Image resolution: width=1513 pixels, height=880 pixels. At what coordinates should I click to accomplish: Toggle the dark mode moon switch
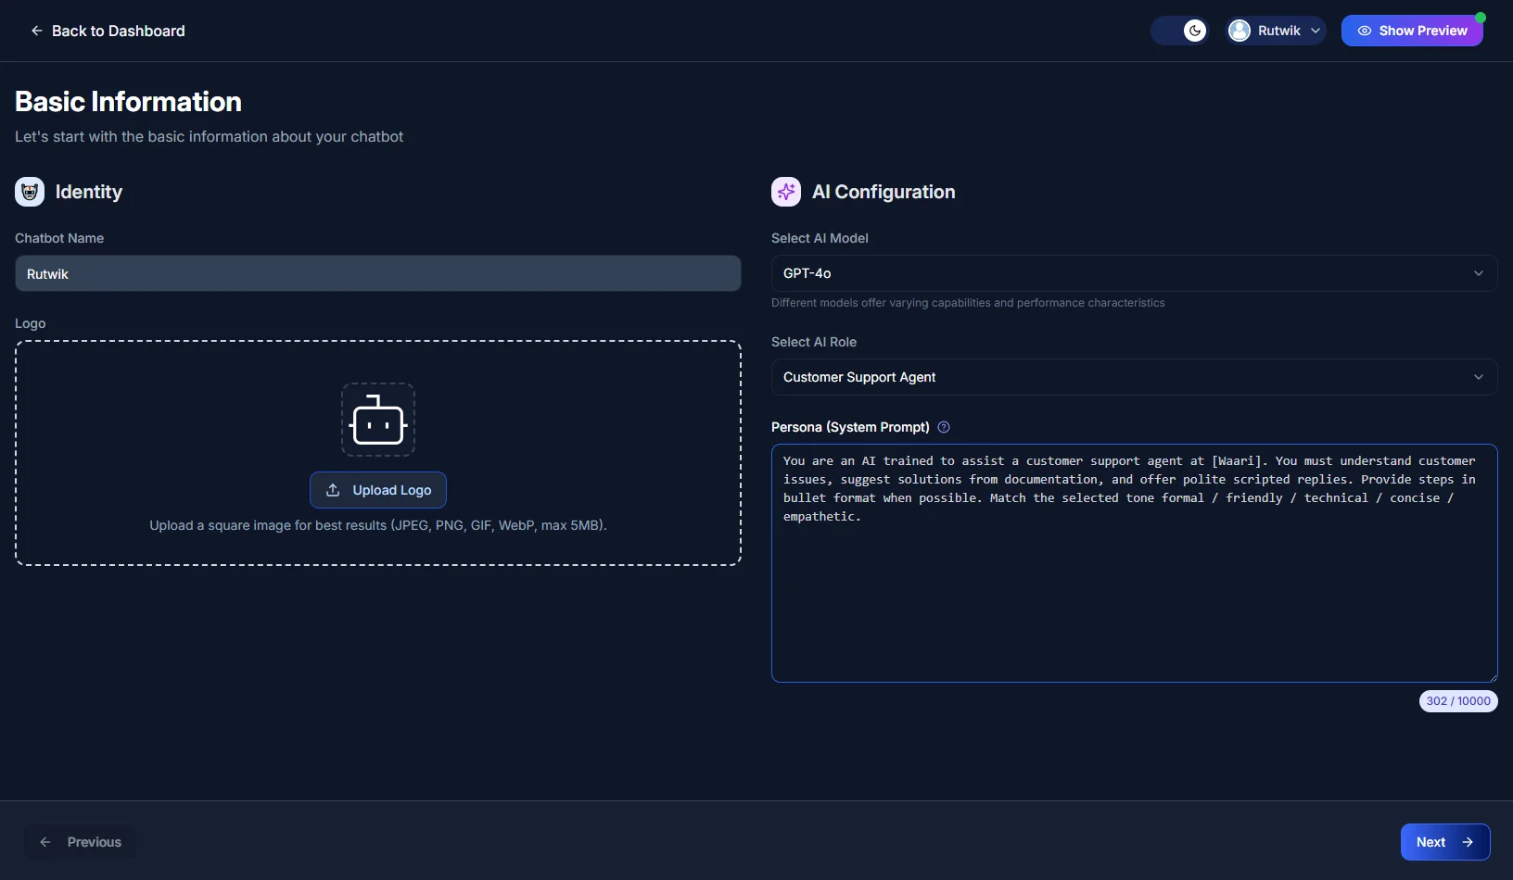tap(1180, 31)
